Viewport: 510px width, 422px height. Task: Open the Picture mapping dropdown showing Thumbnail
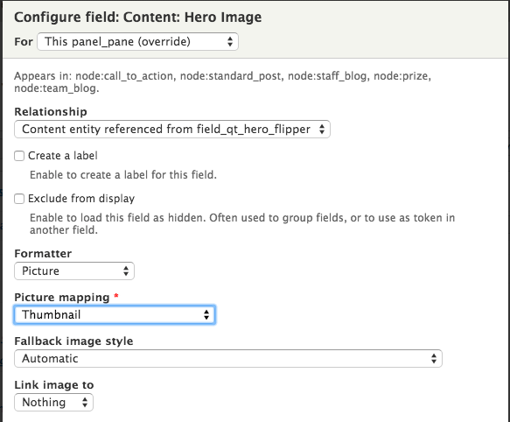coord(115,315)
